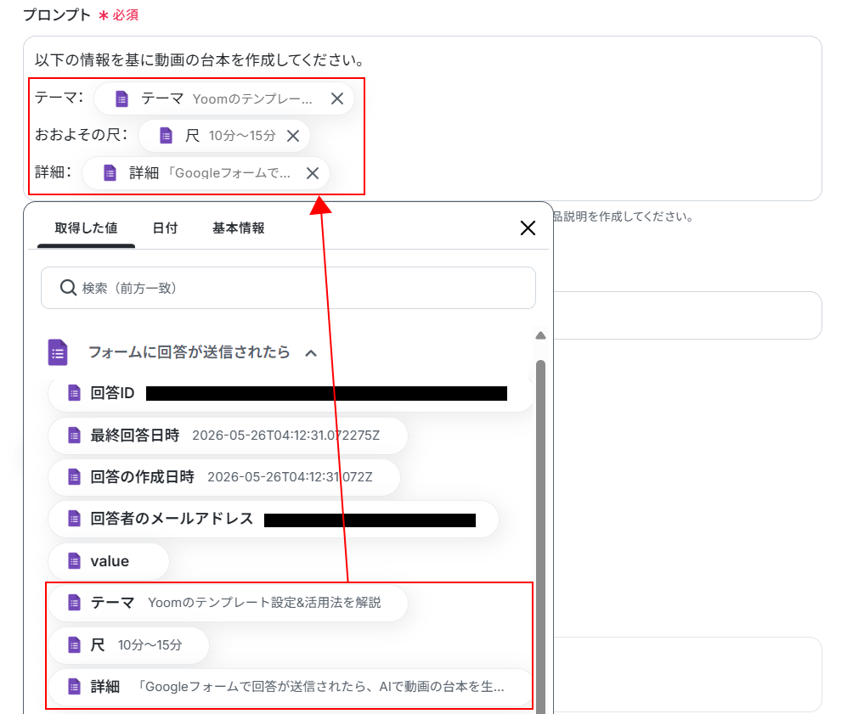Focus the 検索（前方一致）search field
The image size is (847, 714).
click(x=289, y=288)
